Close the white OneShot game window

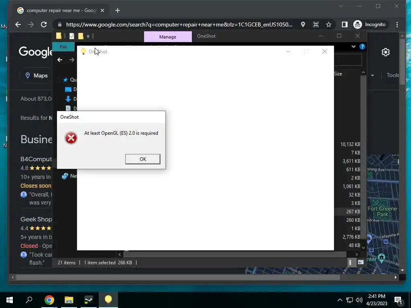[x=324, y=52]
